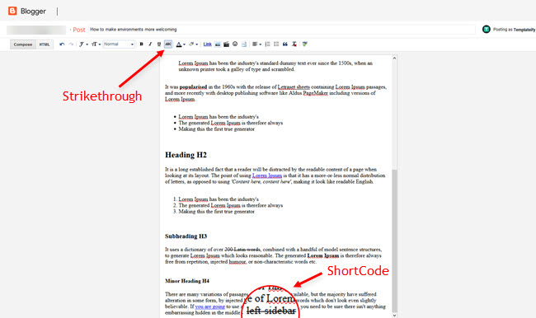Open the text color picker
The image size is (536, 318).
[180, 44]
